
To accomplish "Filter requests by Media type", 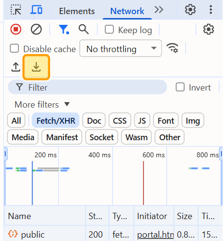I will (23, 137).
